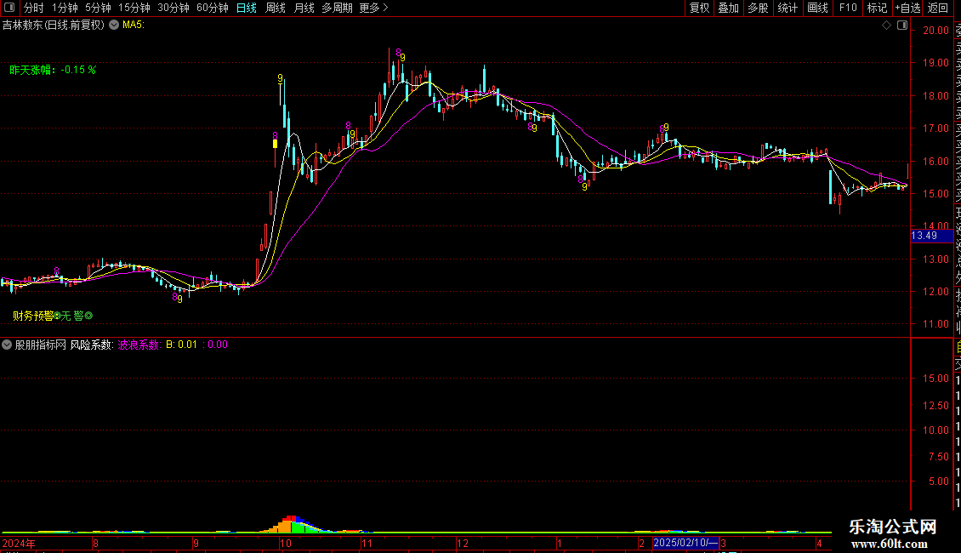Select the 日线 daily period
961x553 pixels.
point(247,8)
